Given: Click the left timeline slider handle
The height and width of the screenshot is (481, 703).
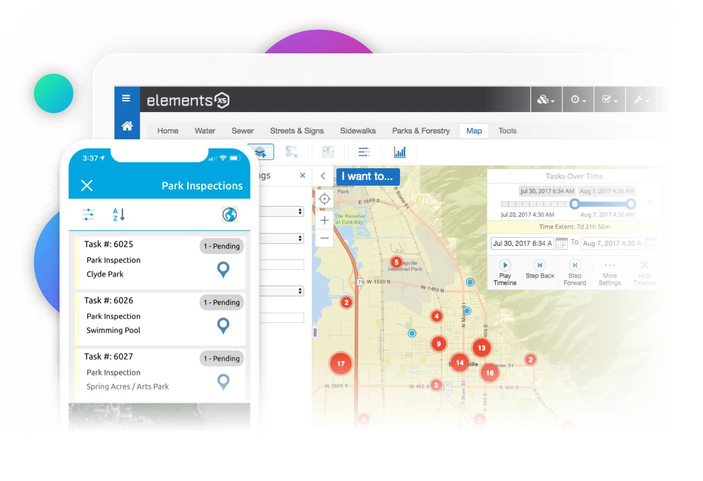Looking at the screenshot, I should pos(575,204).
